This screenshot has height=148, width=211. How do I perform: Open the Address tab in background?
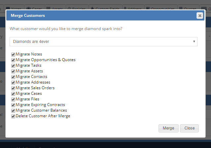[133, 8]
